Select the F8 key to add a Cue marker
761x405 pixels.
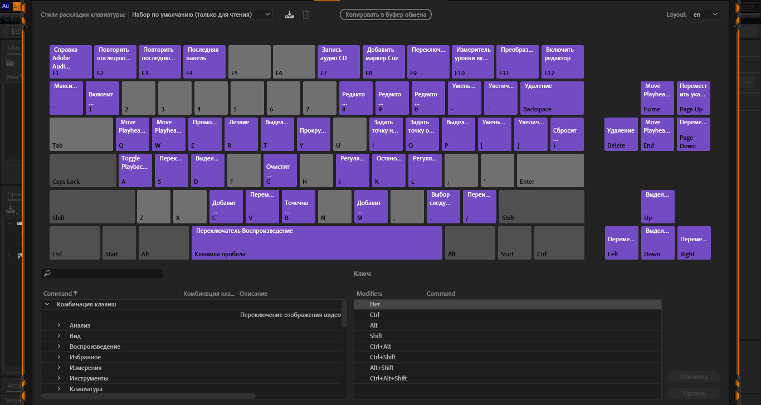384,61
